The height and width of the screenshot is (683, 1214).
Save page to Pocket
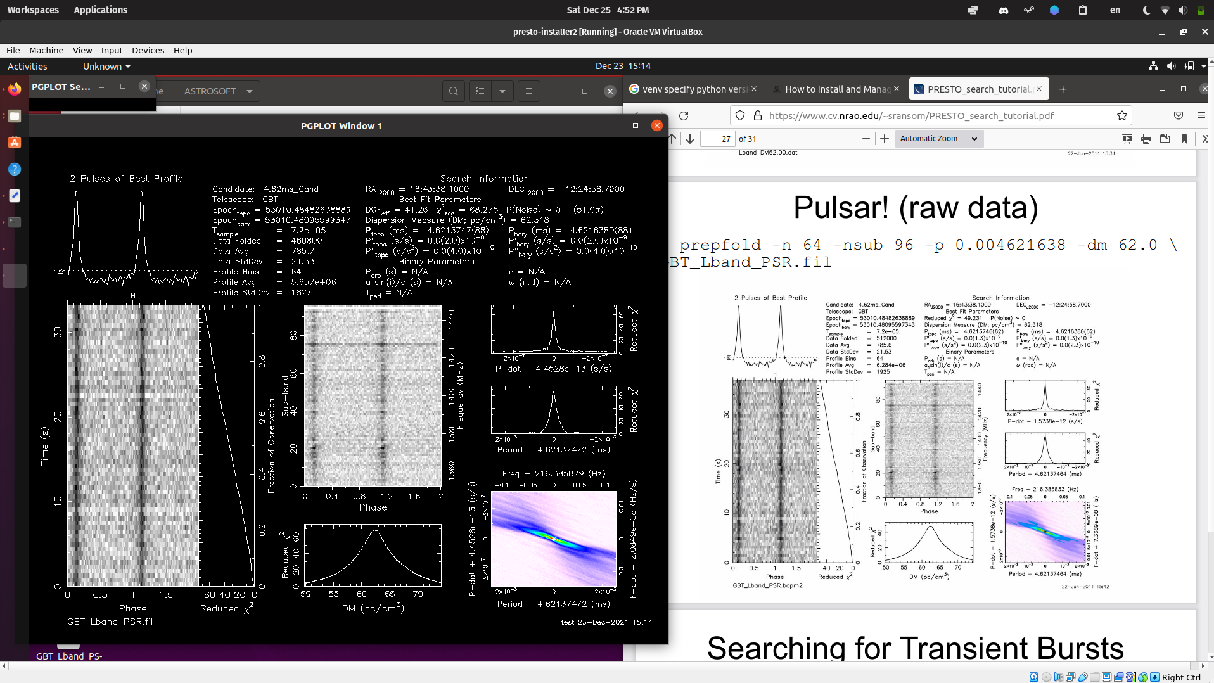click(1179, 115)
